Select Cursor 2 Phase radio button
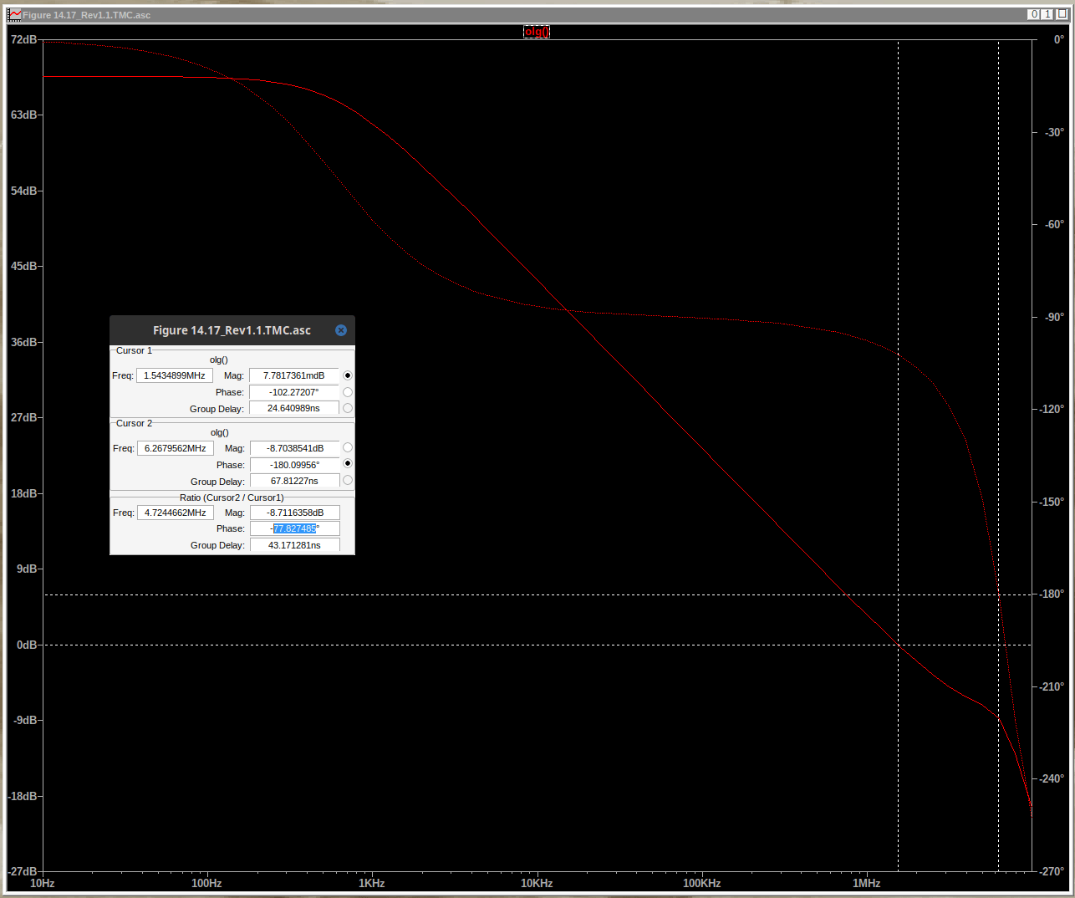This screenshot has height=898, width=1075. 348,463
